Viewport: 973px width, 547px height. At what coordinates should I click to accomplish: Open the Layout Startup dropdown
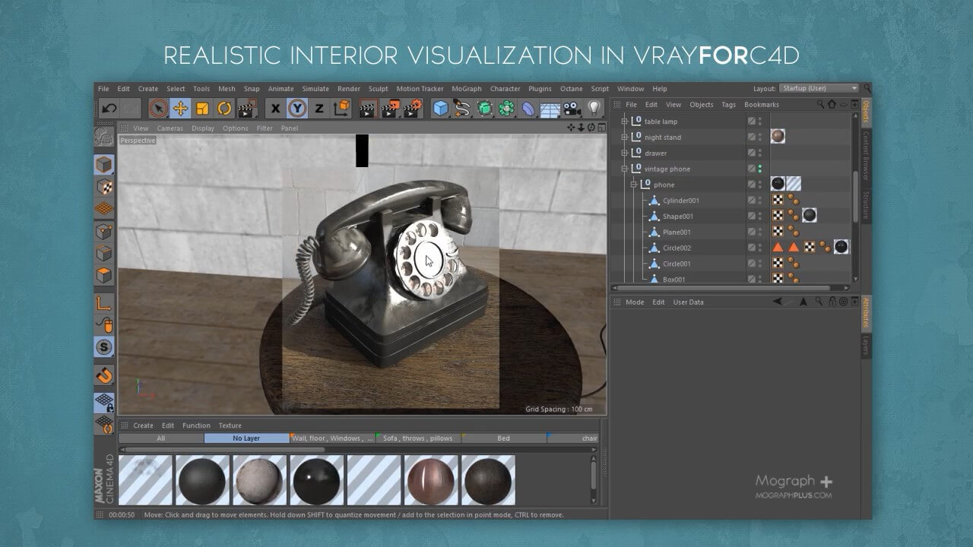pos(819,89)
